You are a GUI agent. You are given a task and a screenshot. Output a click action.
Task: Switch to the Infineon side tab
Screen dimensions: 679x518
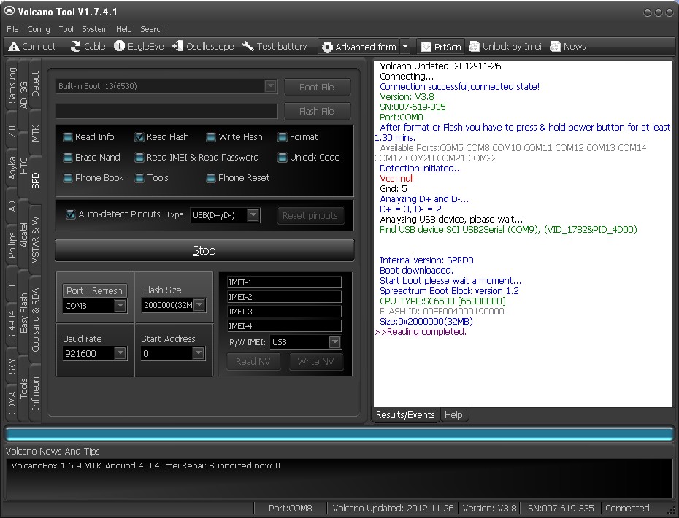35,393
